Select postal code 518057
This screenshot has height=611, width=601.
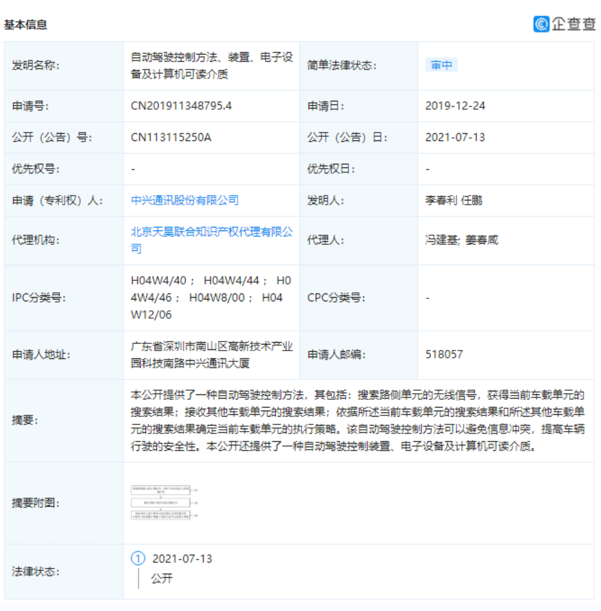444,354
